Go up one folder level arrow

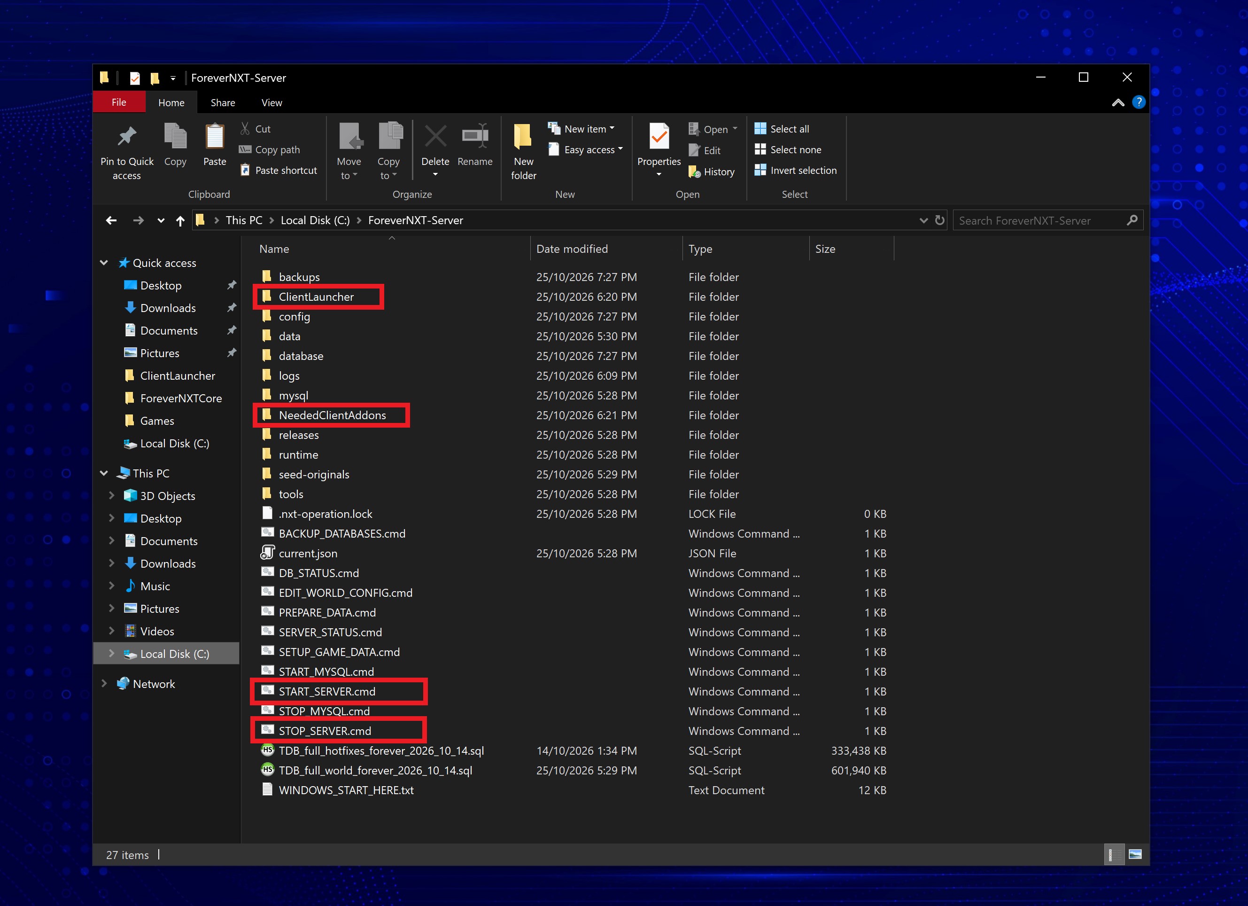click(x=180, y=221)
